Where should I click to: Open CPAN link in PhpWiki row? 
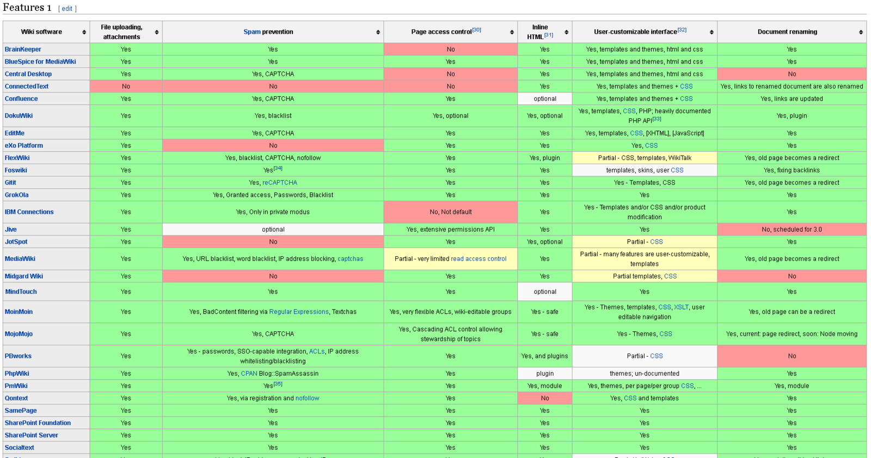pyautogui.click(x=249, y=374)
